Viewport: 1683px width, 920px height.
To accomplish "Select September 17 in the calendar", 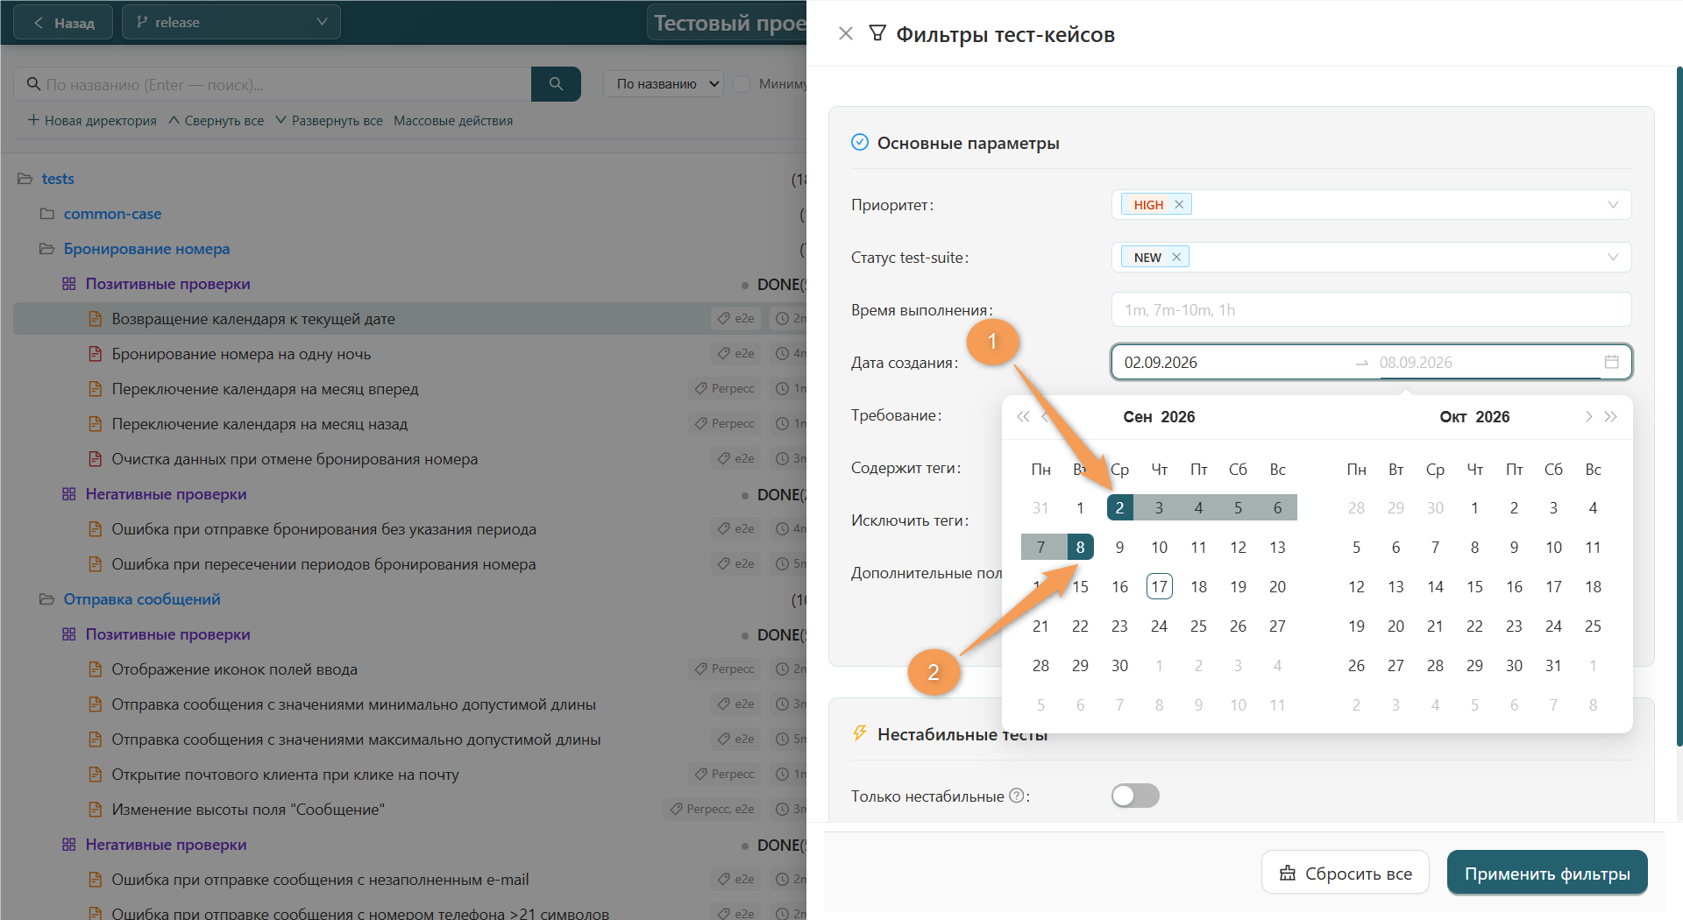I will [x=1159, y=586].
